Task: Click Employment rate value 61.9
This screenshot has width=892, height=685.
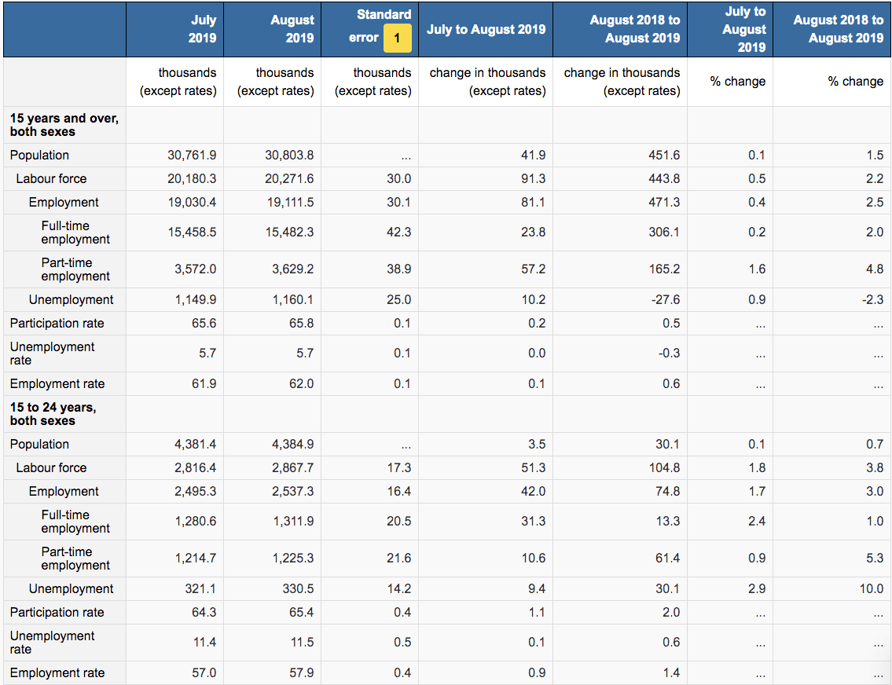Action: [x=204, y=383]
